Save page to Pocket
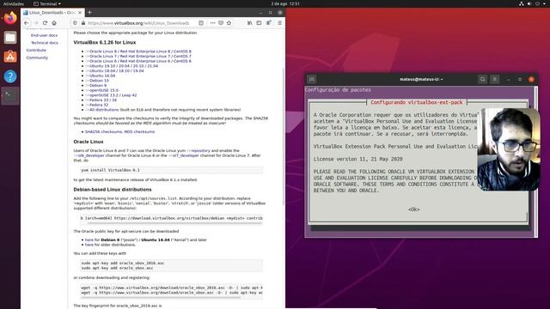Viewport: 550px width, 309px height. [221, 23]
